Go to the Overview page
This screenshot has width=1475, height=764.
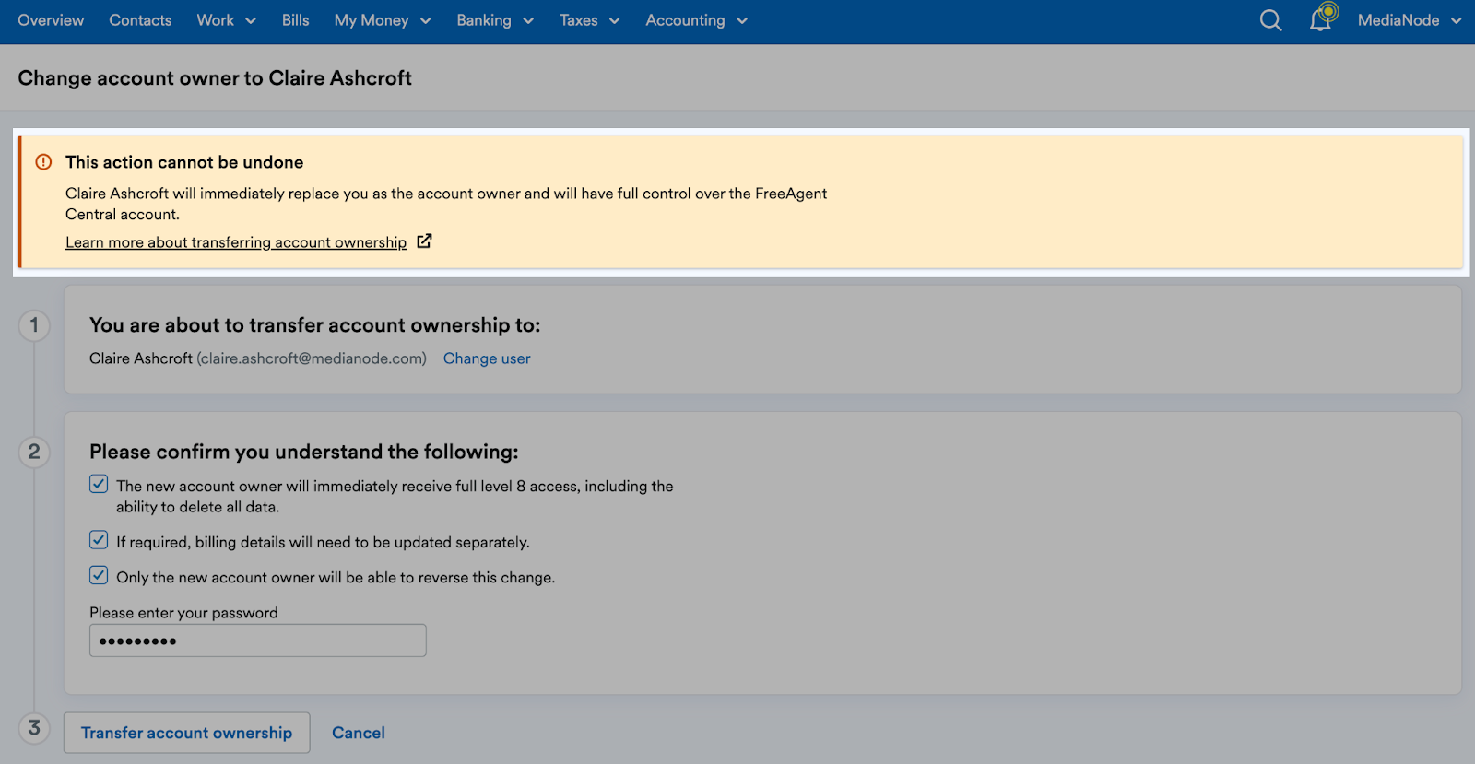51,20
